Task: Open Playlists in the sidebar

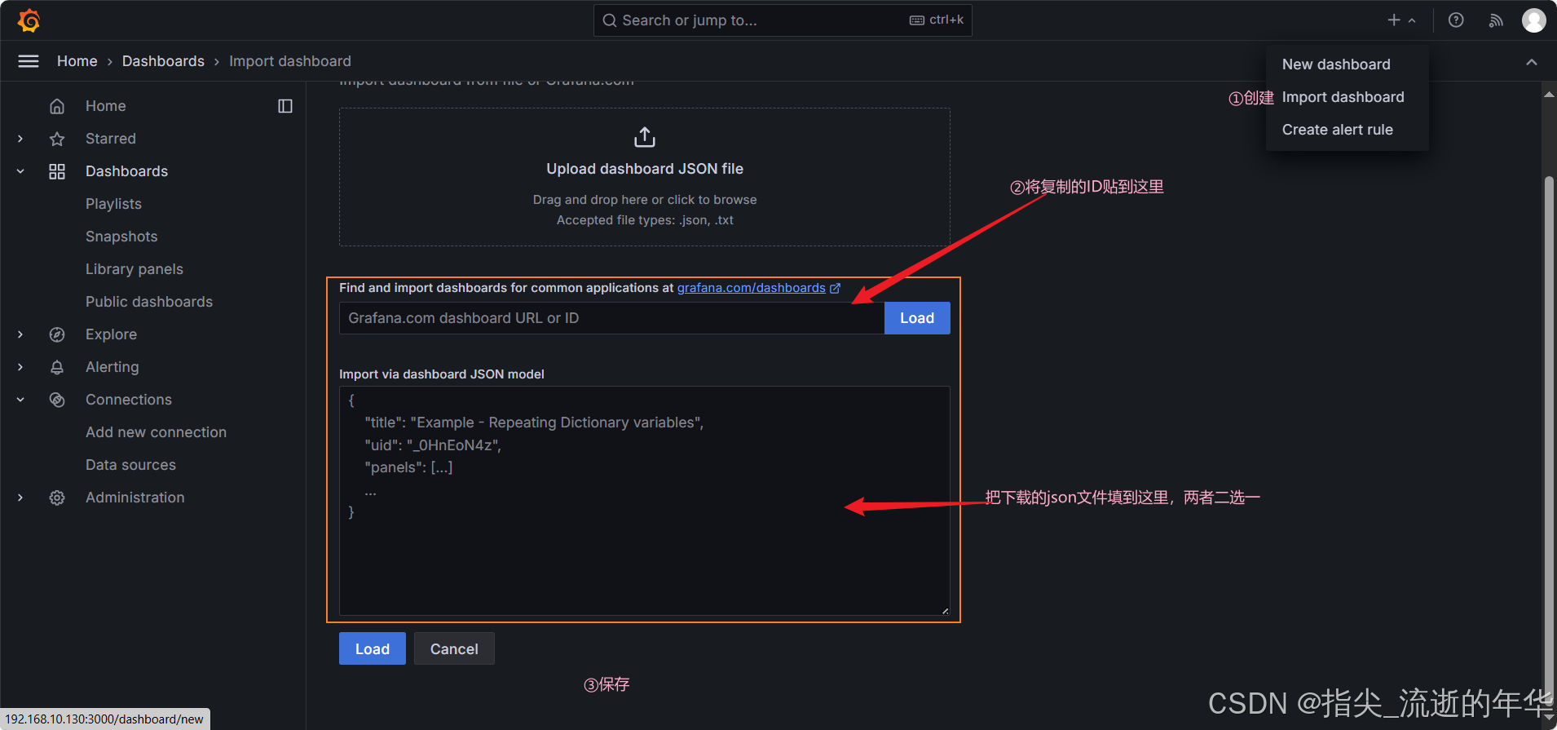Action: 113,204
